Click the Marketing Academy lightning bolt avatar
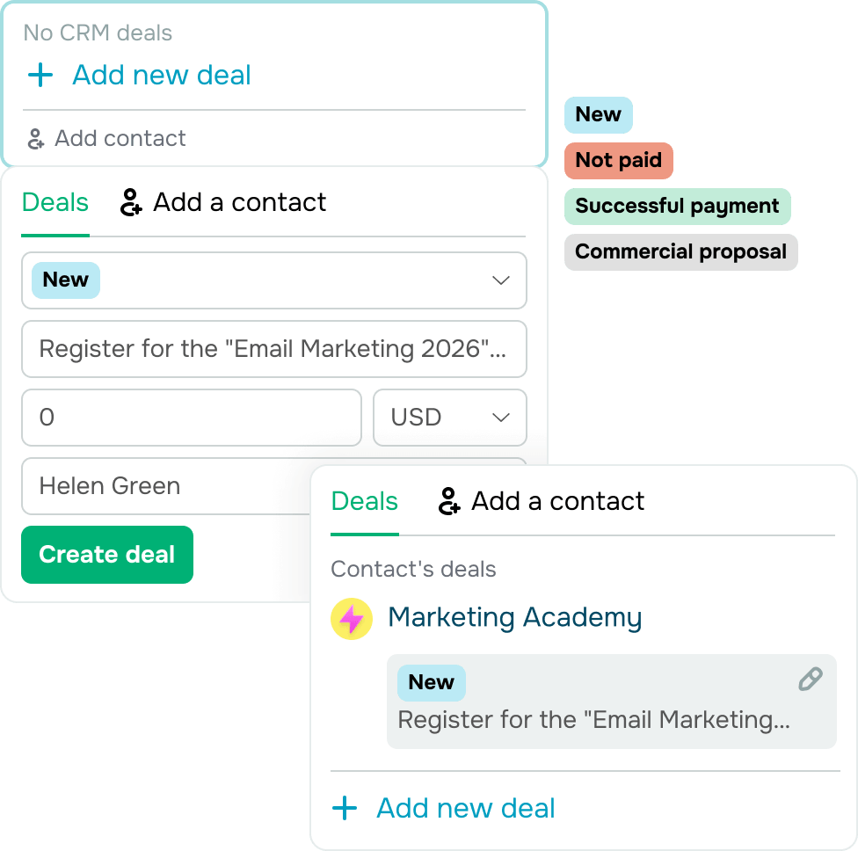Screen dimensions: 858x851 [x=352, y=619]
